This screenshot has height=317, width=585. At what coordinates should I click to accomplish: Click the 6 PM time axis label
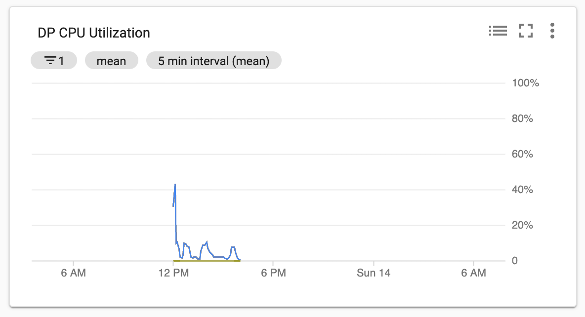(x=273, y=273)
